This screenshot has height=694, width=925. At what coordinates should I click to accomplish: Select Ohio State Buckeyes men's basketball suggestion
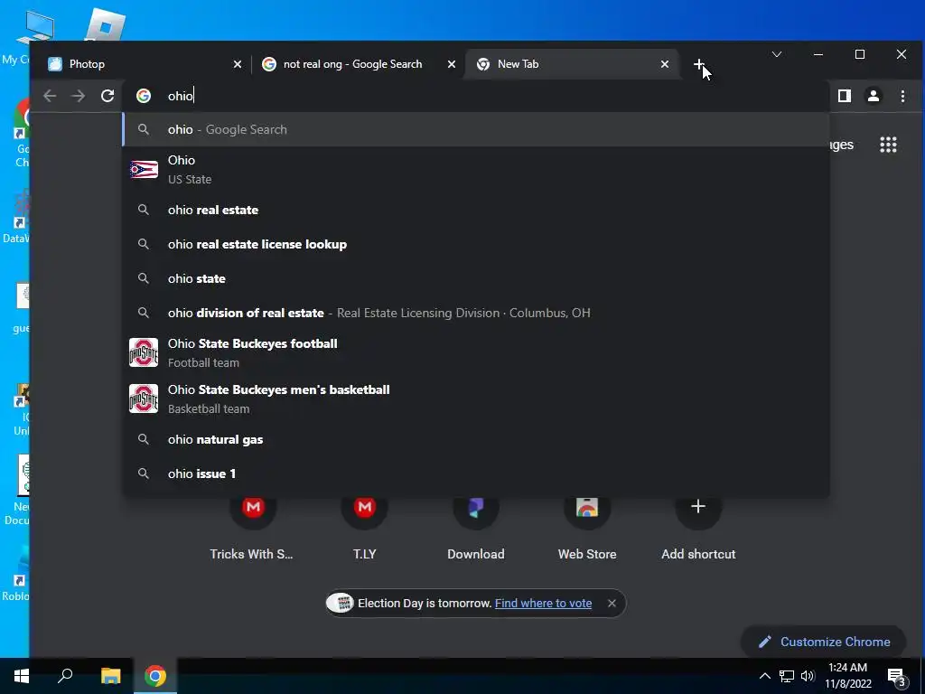(475, 399)
